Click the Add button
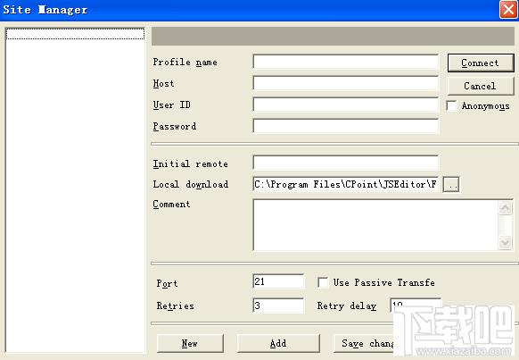 pyautogui.click(x=278, y=343)
